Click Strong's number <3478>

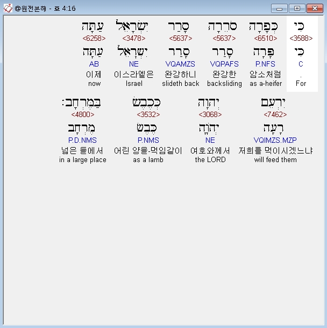(x=134, y=38)
